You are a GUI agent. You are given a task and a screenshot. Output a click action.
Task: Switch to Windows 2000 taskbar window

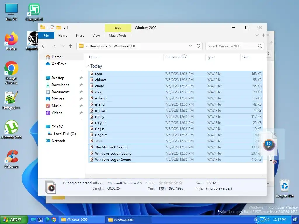click(81, 220)
